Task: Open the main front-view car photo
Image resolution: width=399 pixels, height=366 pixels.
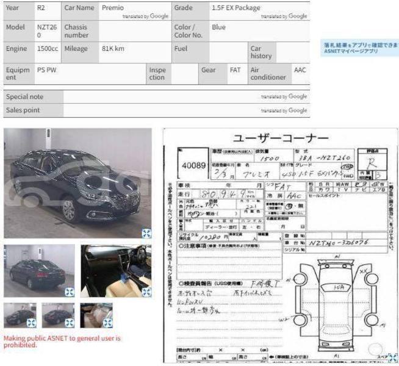Action: pos(77,183)
